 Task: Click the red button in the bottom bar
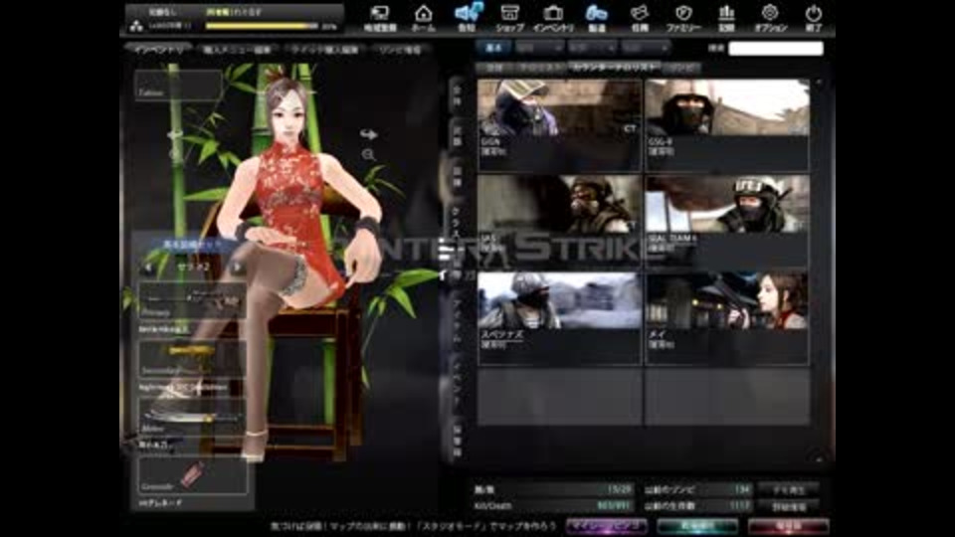pos(788,525)
